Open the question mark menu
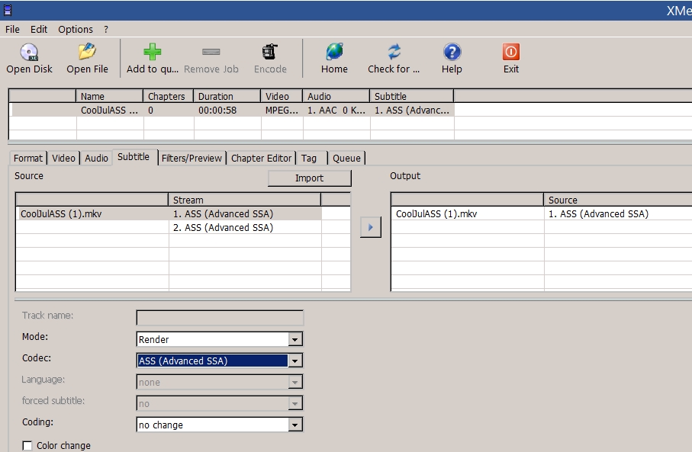This screenshot has height=452, width=692. coord(106,29)
